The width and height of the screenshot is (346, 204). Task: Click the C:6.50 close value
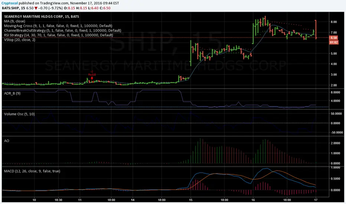(x=105, y=8)
